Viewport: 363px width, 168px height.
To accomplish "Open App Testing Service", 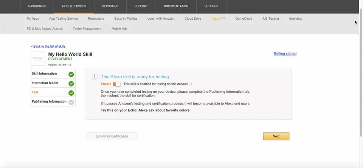I will [64, 19].
